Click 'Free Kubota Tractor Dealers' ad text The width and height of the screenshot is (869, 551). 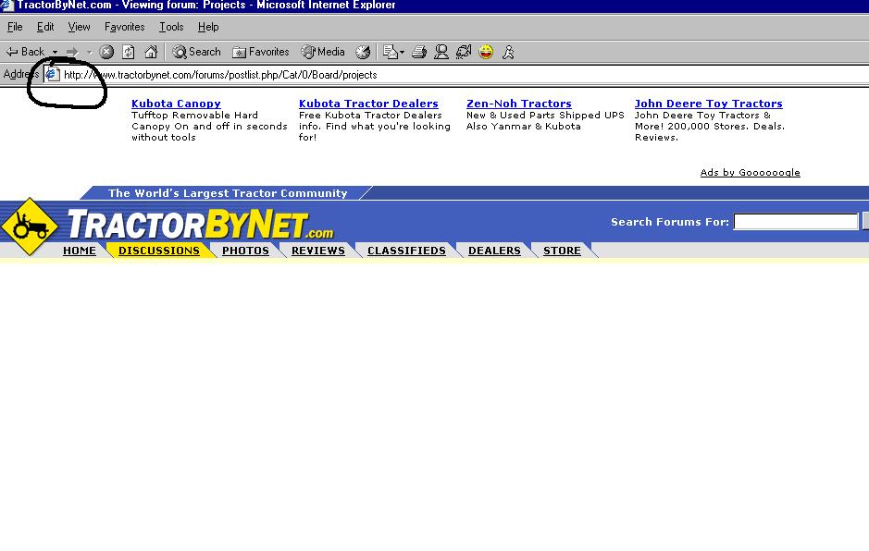370,116
